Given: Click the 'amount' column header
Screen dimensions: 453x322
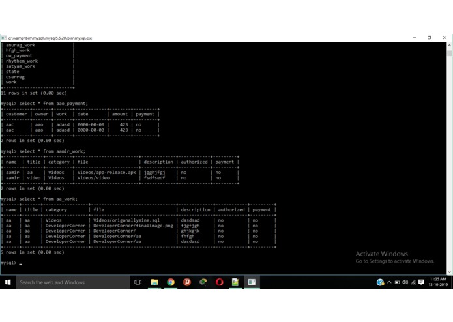Looking at the screenshot, I should (120, 114).
